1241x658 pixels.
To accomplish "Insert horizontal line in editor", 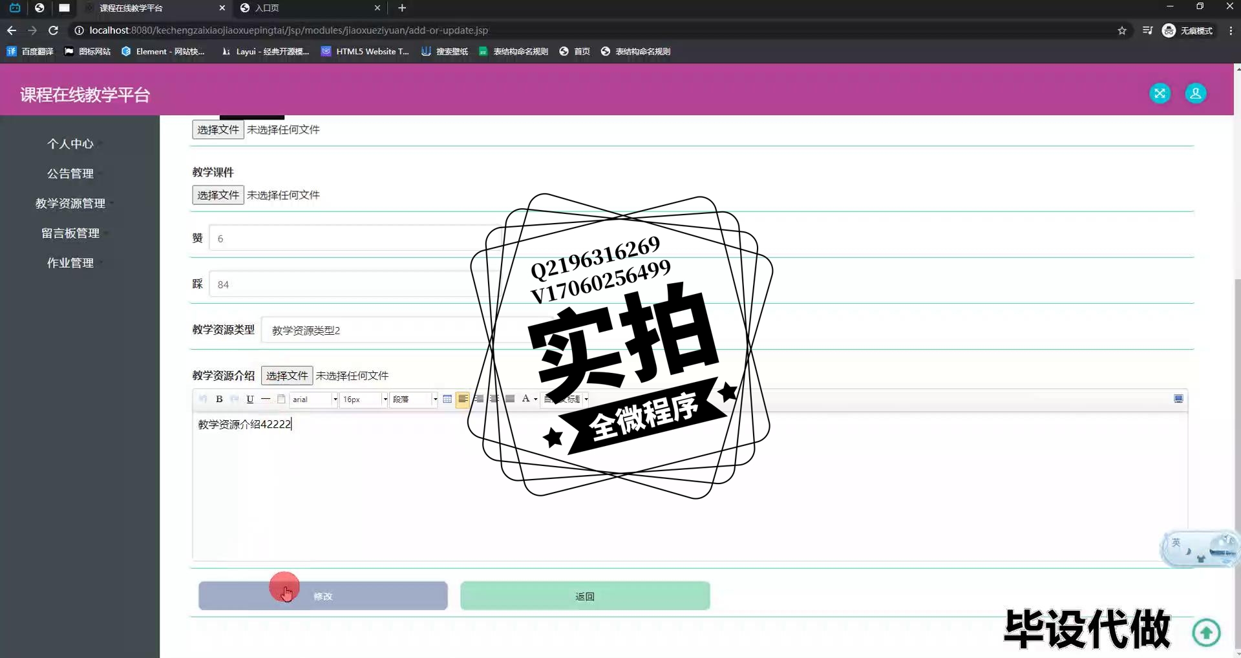I will click(x=266, y=399).
